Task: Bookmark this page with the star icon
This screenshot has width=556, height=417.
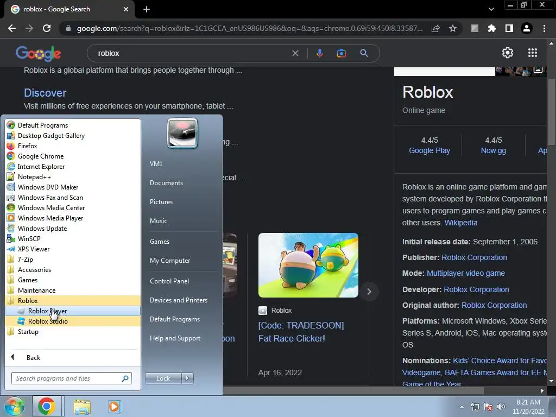Action: (x=453, y=28)
